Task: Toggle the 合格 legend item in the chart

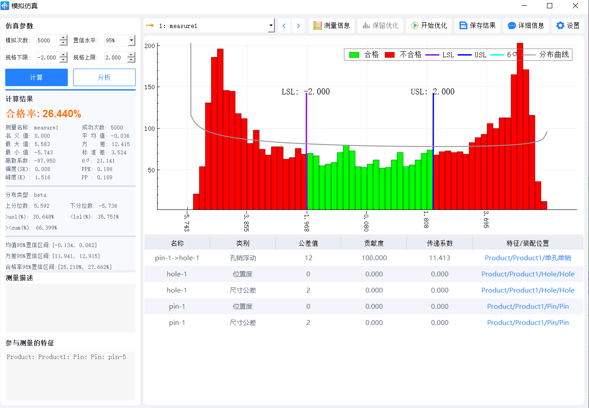Action: [362, 55]
